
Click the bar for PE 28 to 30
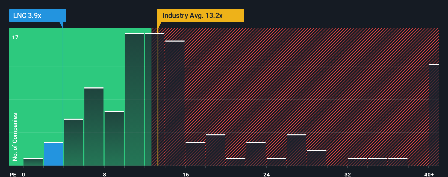317,158
